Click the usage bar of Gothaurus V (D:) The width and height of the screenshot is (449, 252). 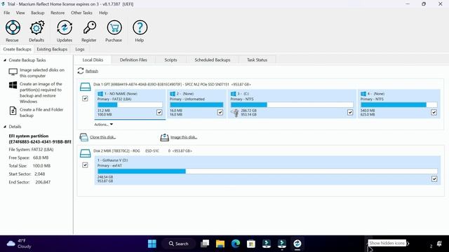click(x=267, y=171)
